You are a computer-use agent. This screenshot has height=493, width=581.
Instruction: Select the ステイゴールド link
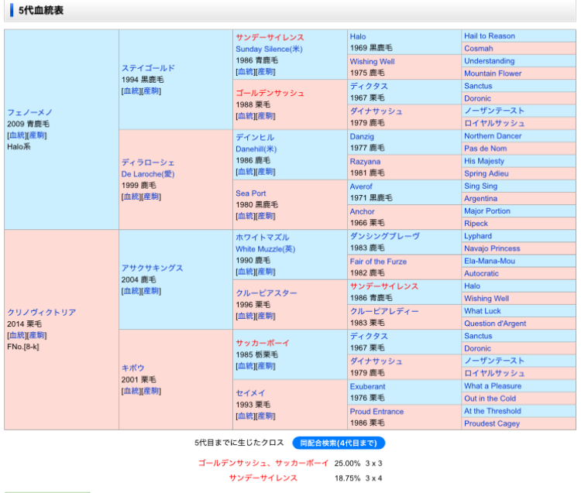coord(148,68)
